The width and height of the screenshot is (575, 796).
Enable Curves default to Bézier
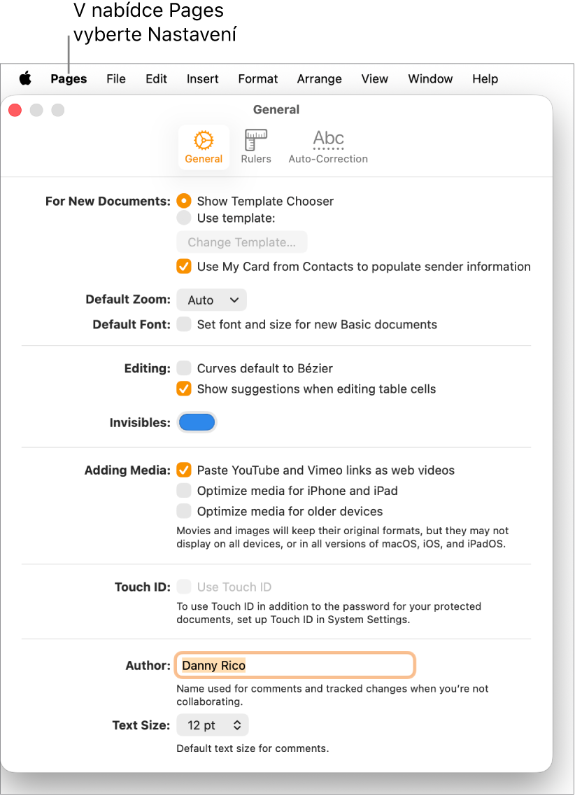184,368
